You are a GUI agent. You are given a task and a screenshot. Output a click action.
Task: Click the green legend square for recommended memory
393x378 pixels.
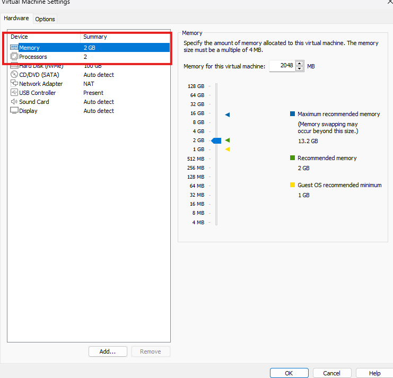[292, 158]
